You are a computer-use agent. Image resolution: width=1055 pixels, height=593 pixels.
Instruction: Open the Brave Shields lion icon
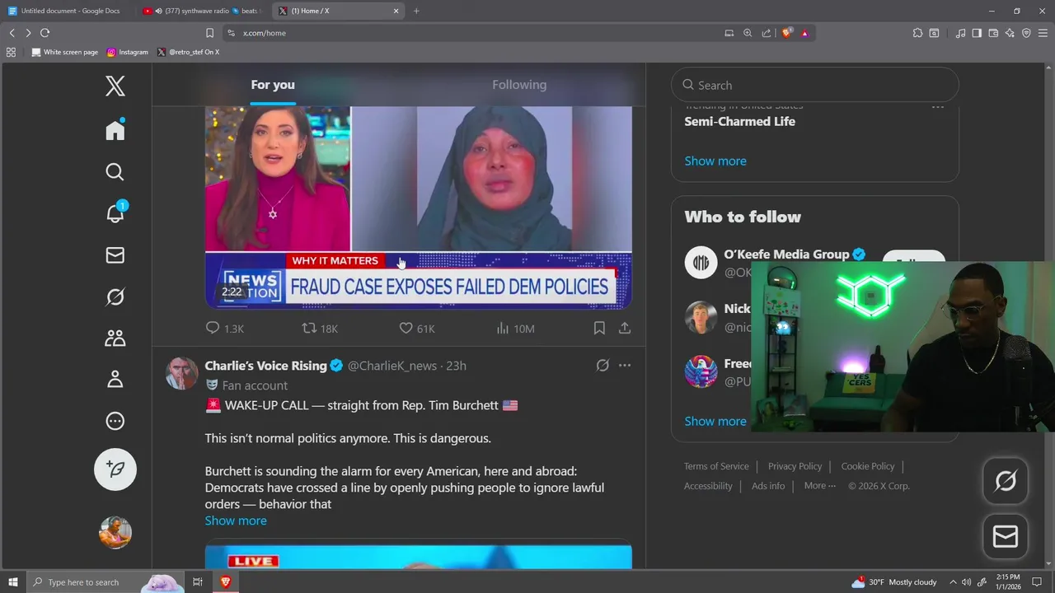[x=787, y=33]
